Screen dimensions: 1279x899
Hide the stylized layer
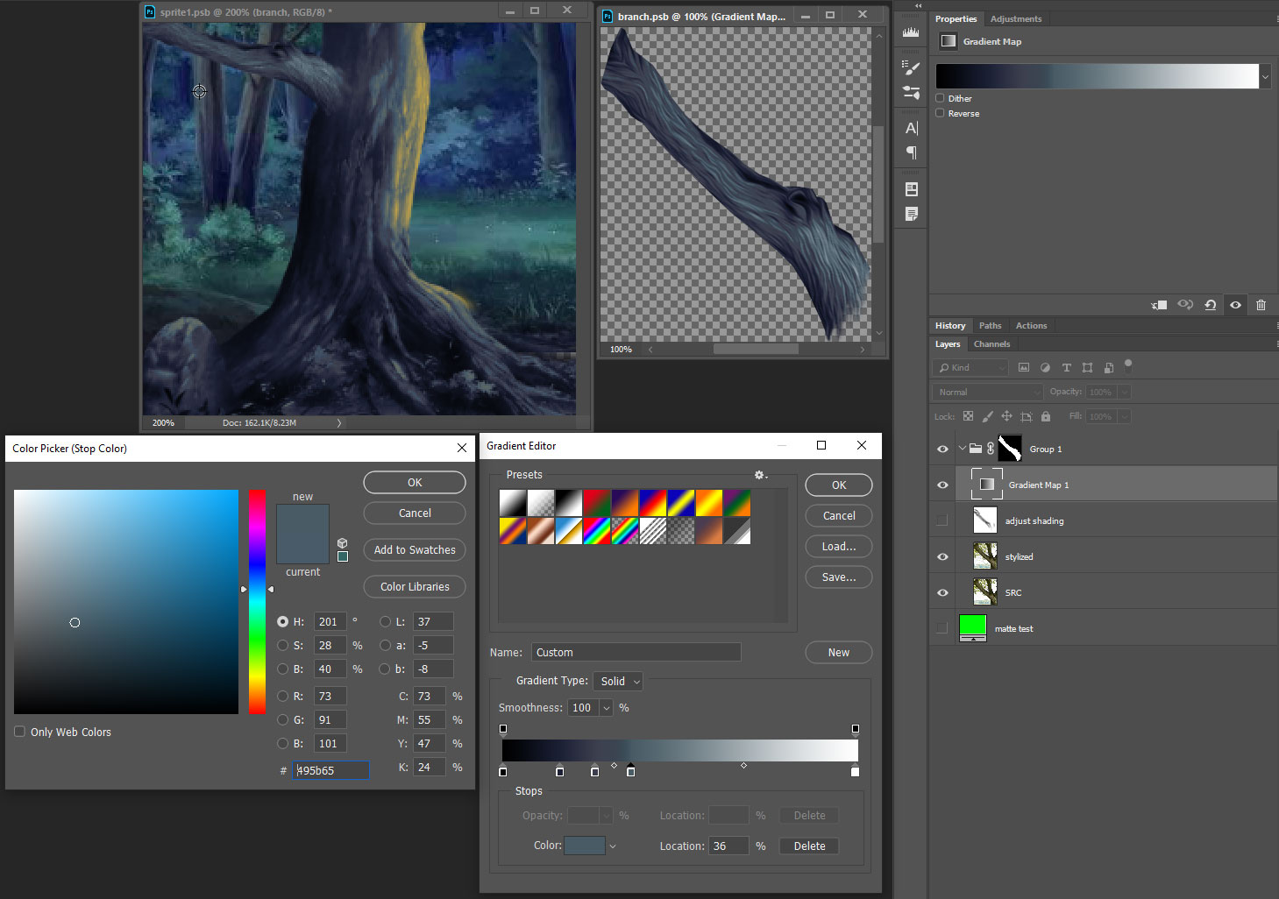coord(942,556)
